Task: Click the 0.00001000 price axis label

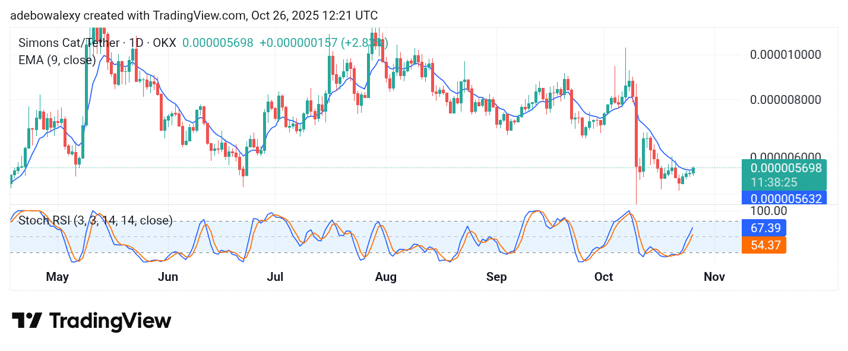Action: pyautogui.click(x=786, y=55)
